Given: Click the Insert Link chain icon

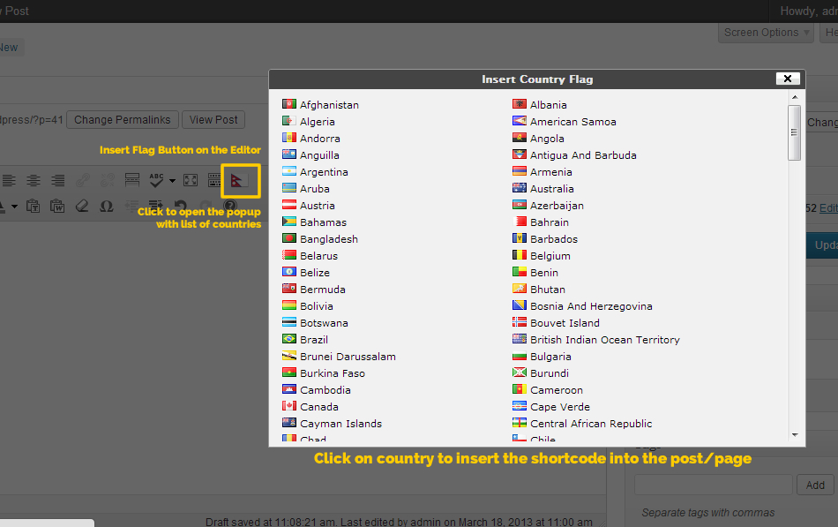Looking at the screenshot, I should coord(83,180).
